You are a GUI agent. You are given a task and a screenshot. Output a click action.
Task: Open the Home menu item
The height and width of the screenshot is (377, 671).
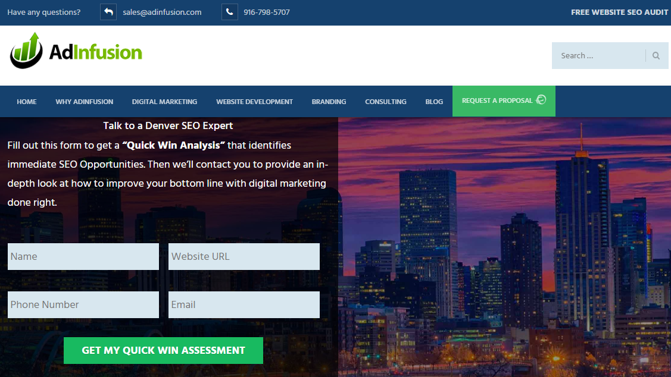coord(27,102)
